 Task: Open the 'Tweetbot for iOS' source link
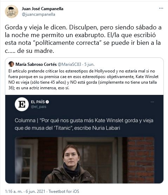64,191
